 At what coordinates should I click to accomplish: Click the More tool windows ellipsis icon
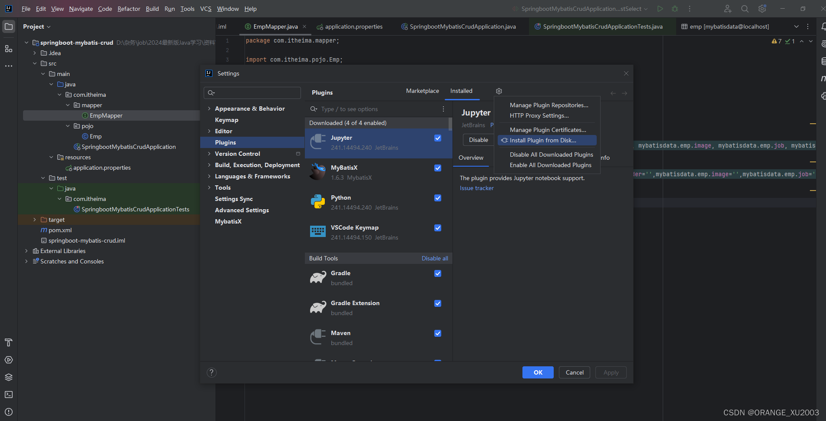point(8,66)
